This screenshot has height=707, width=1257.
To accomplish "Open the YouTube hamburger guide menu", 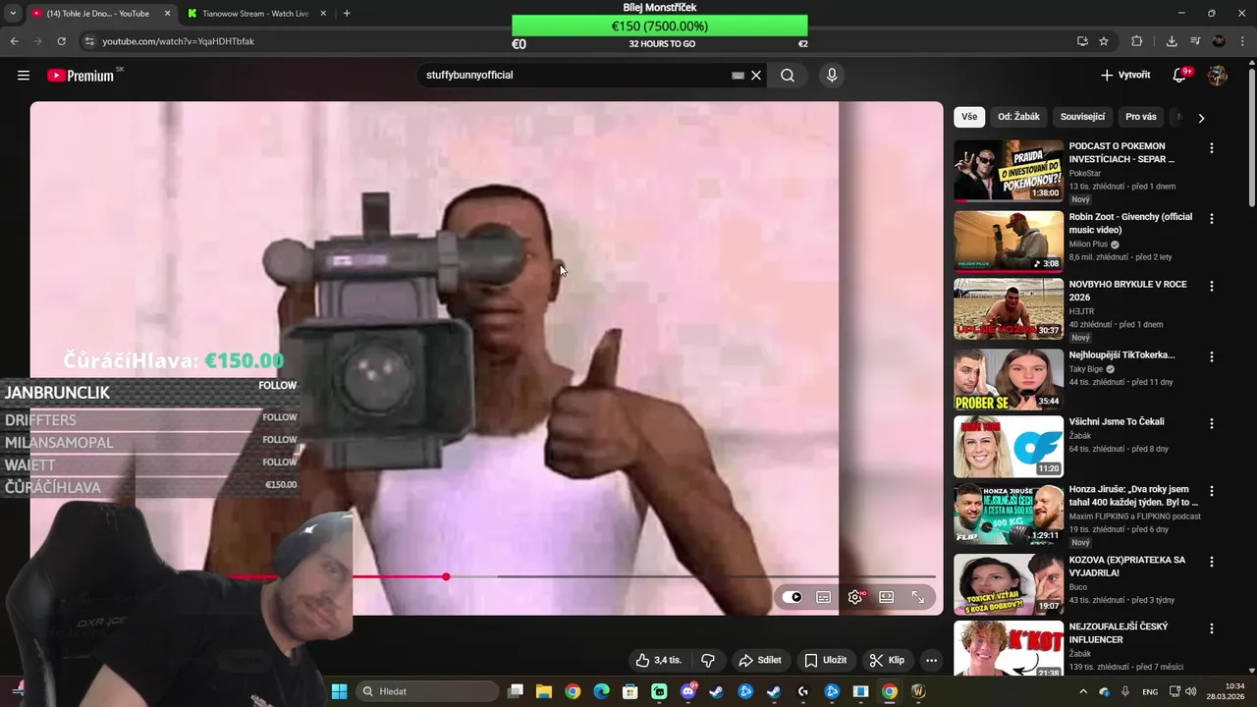I will pyautogui.click(x=24, y=76).
